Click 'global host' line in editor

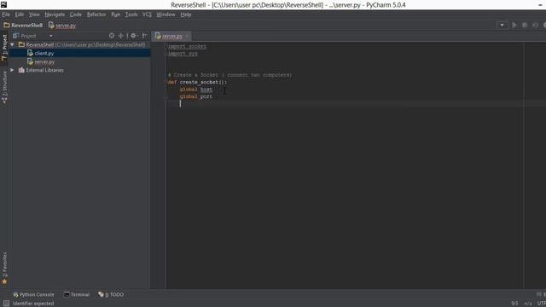(x=195, y=90)
